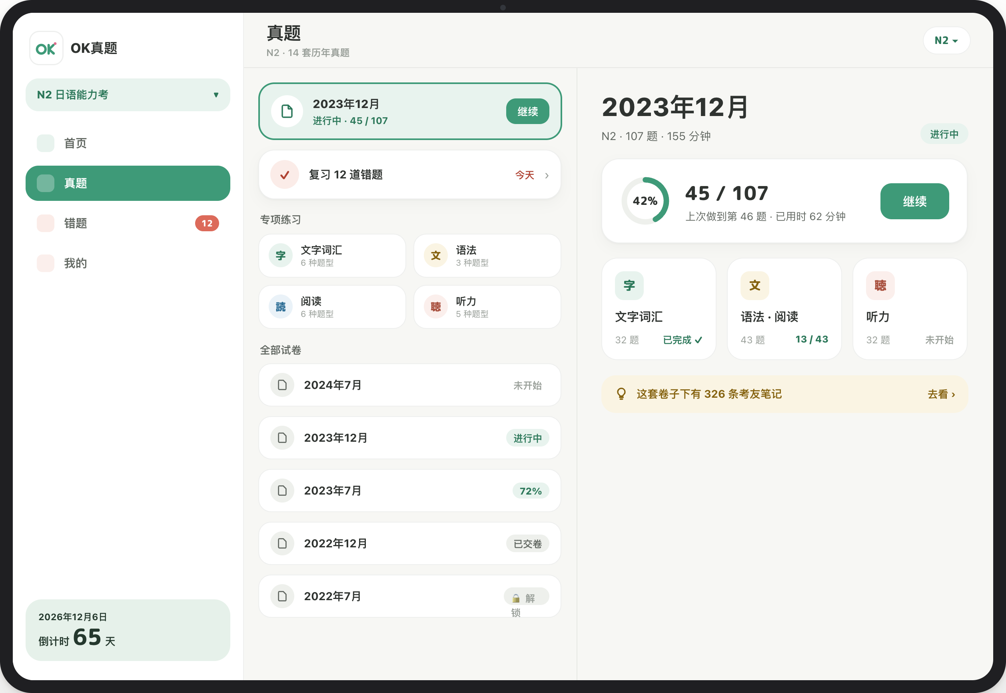The image size is (1006, 693).
Task: Click 继续 button in the detail panel
Action: pyautogui.click(x=914, y=201)
